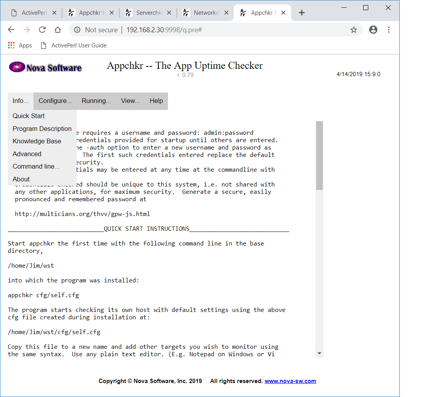Open Chrome's three-dot menu
Screen dimensions: 448x397
click(388, 30)
